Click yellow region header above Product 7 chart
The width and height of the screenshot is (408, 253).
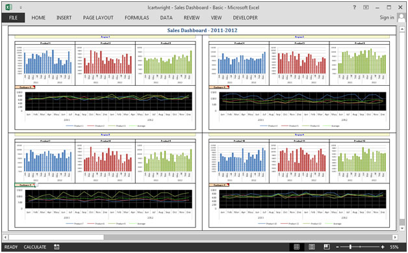105,135
